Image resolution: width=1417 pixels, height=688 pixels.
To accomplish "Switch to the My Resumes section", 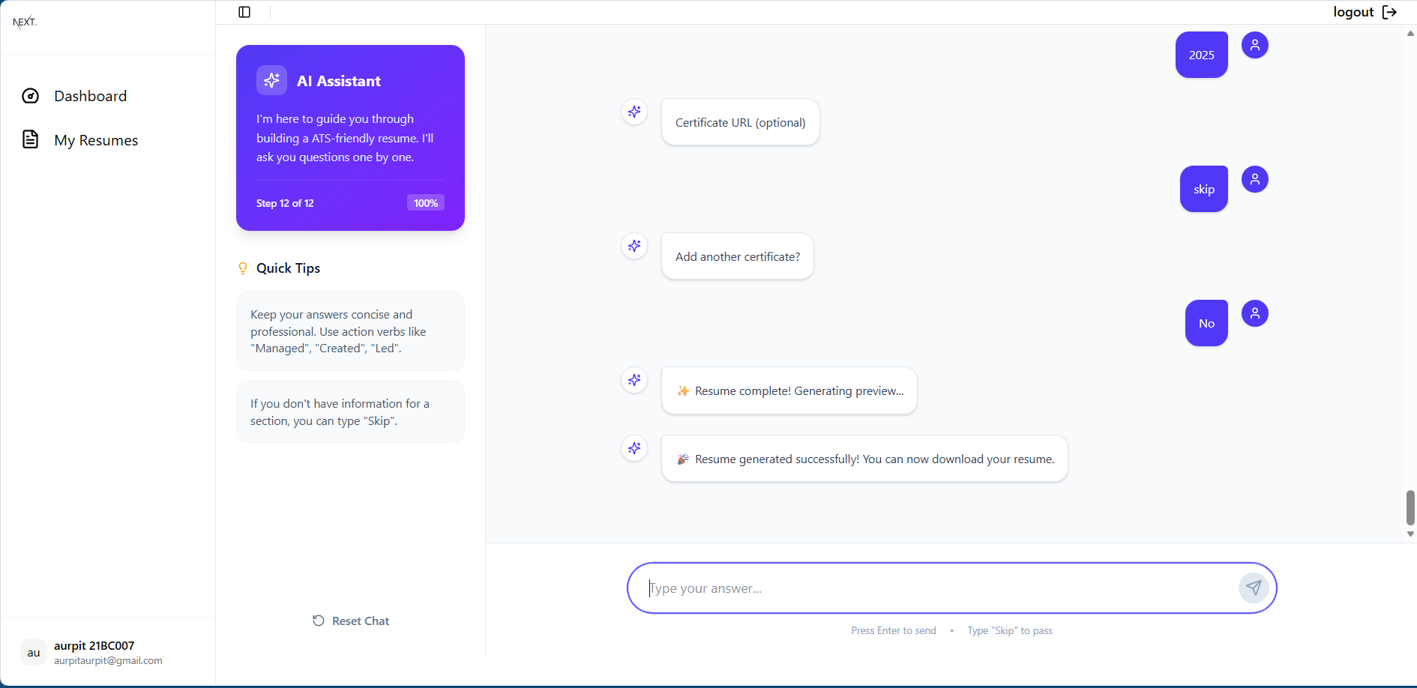I will (x=96, y=139).
